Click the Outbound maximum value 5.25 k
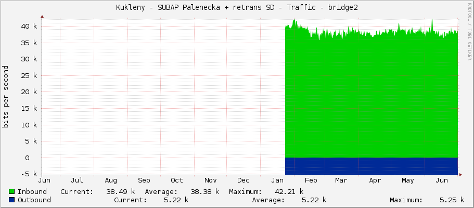The height and width of the screenshot is (208, 474). coord(452,200)
